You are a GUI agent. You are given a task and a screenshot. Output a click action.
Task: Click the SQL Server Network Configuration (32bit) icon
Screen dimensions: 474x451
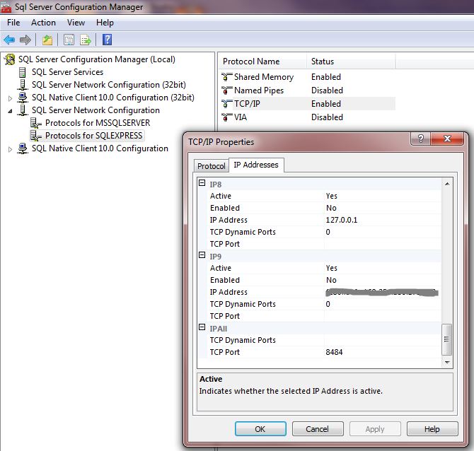click(x=23, y=85)
